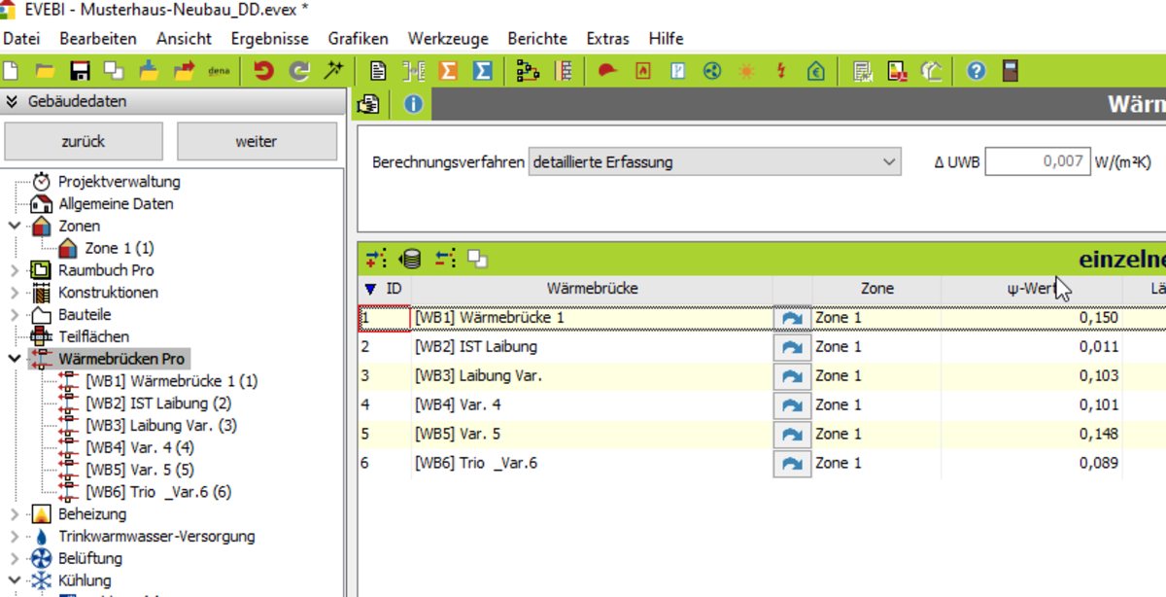The height and width of the screenshot is (597, 1166).
Task: Click the save floppy disk icon
Action: point(80,71)
